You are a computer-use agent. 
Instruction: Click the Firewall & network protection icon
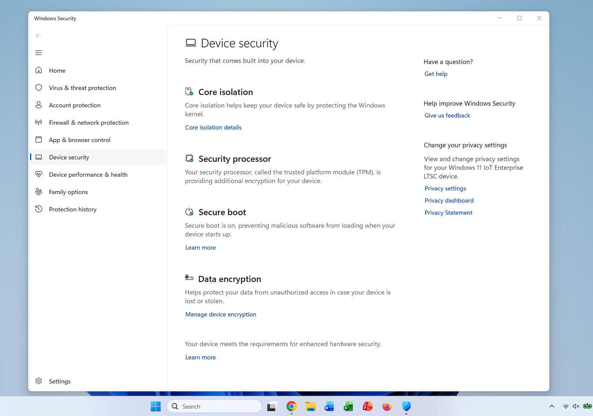click(x=39, y=122)
